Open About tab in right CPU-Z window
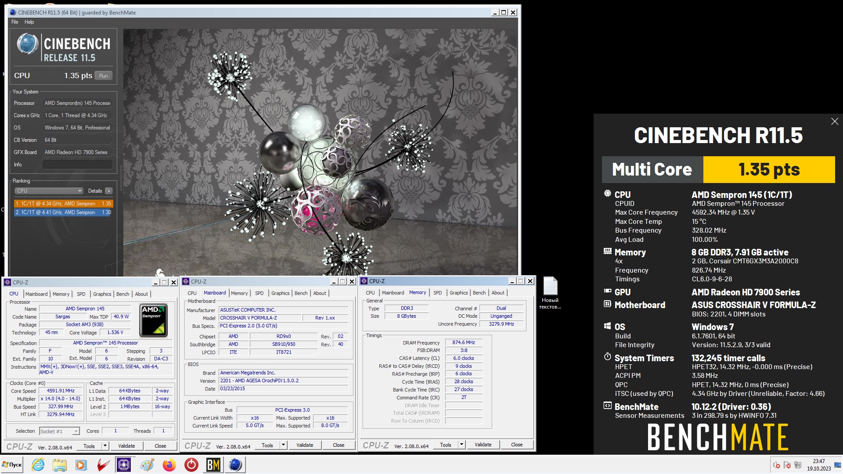The height and width of the screenshot is (474, 843). (498, 293)
